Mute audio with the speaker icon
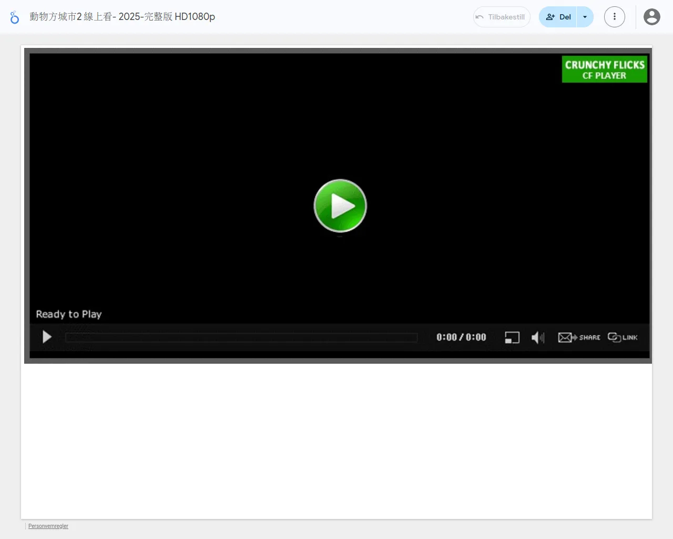This screenshot has height=539, width=673. point(537,337)
